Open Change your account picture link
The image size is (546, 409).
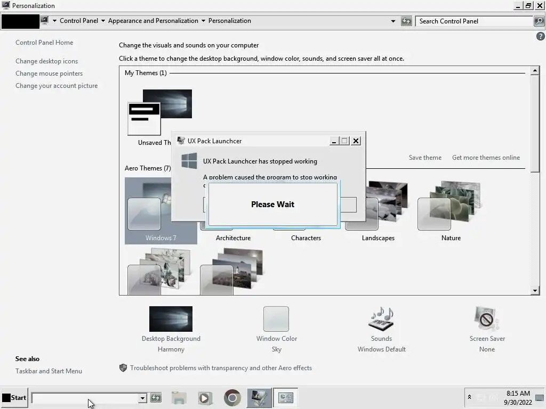pos(57,86)
